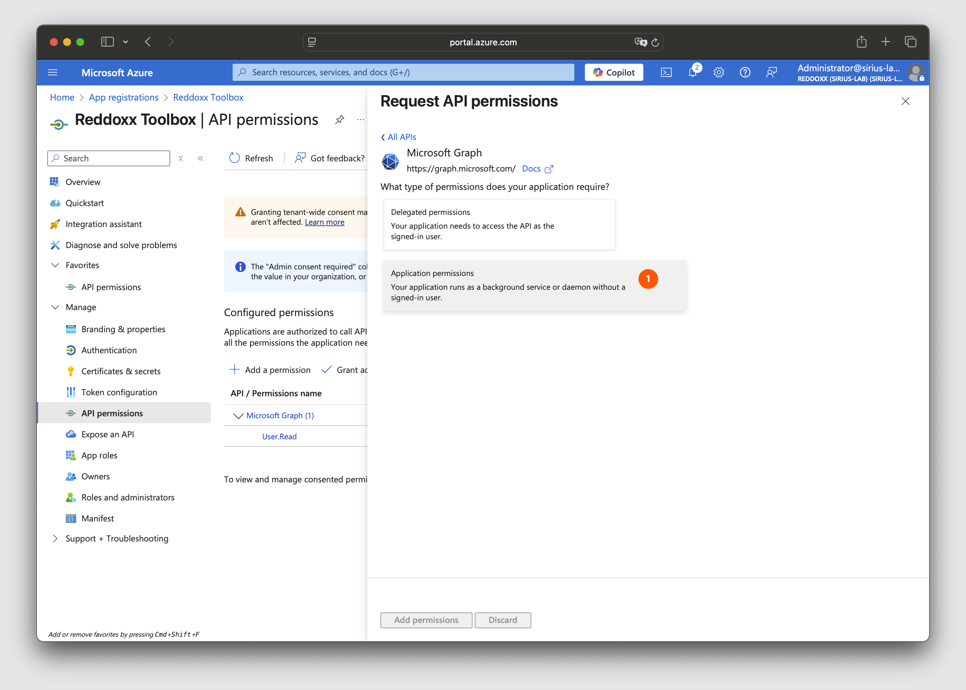Collapse the Manage section
The width and height of the screenshot is (966, 690).
tap(55, 307)
